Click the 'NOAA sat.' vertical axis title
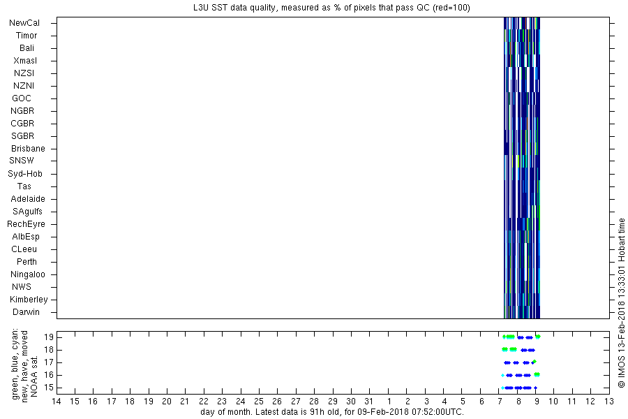 [x=34, y=376]
